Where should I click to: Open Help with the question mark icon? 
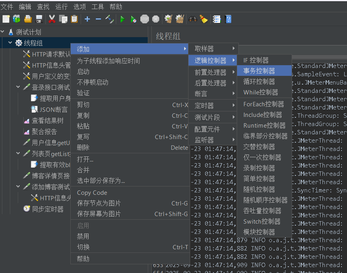coord(228,19)
